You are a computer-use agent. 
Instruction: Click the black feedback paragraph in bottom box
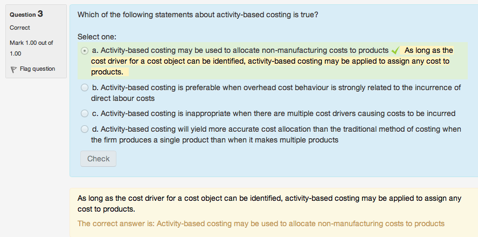coord(269,203)
